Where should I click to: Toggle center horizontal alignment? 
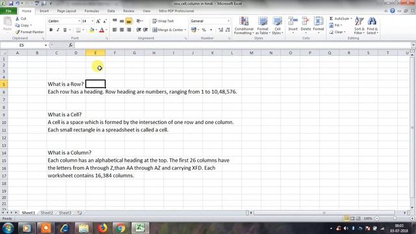122,30
